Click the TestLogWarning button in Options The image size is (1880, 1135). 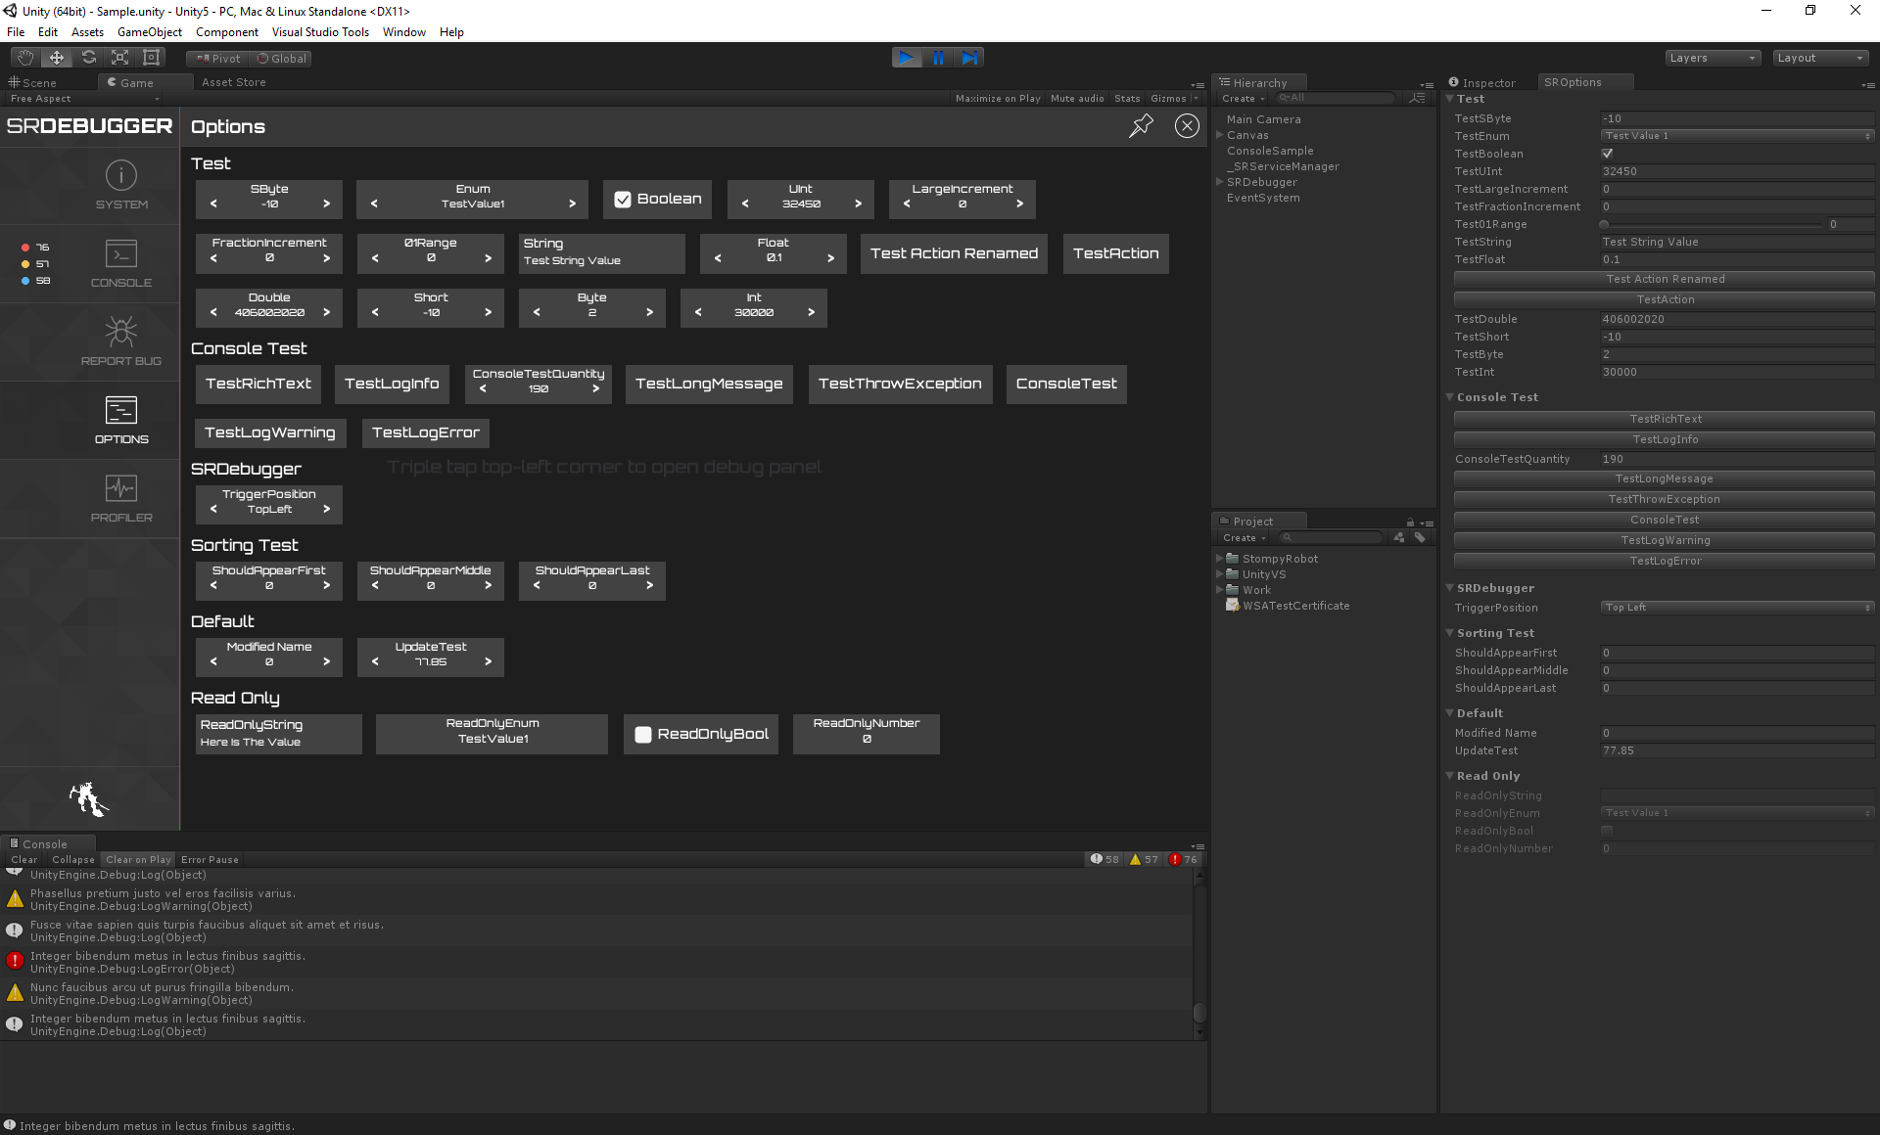click(x=269, y=432)
